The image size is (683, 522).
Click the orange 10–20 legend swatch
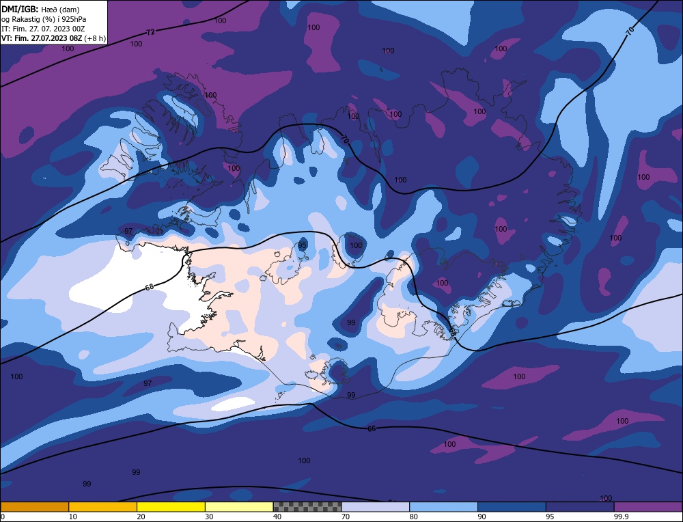(x=103, y=507)
